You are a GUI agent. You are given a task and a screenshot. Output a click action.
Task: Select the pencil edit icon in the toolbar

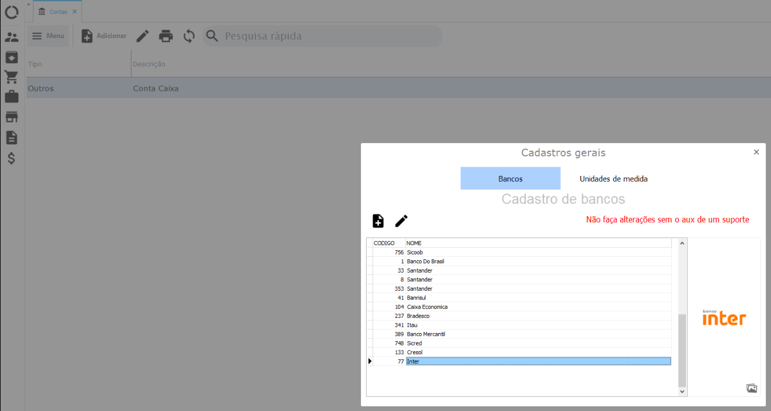click(142, 36)
